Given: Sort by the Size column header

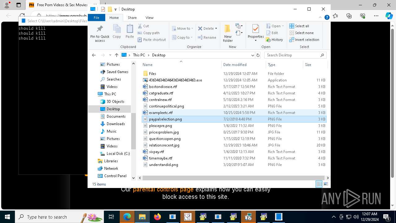Looking at the screenshot, I should coord(315,65).
